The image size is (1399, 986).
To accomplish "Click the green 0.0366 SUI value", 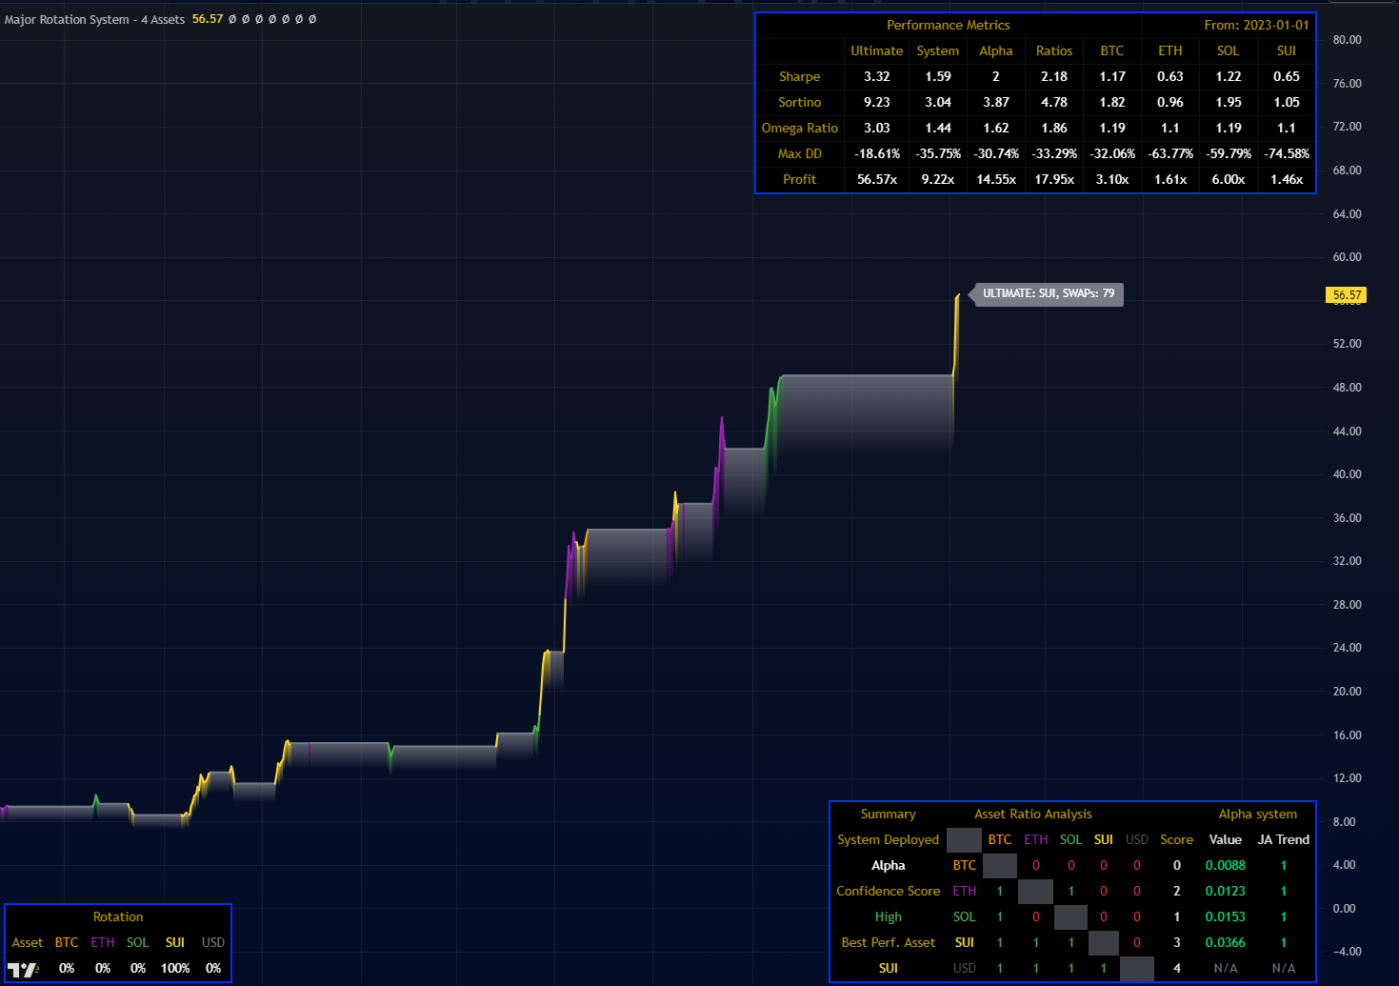I will (1225, 942).
